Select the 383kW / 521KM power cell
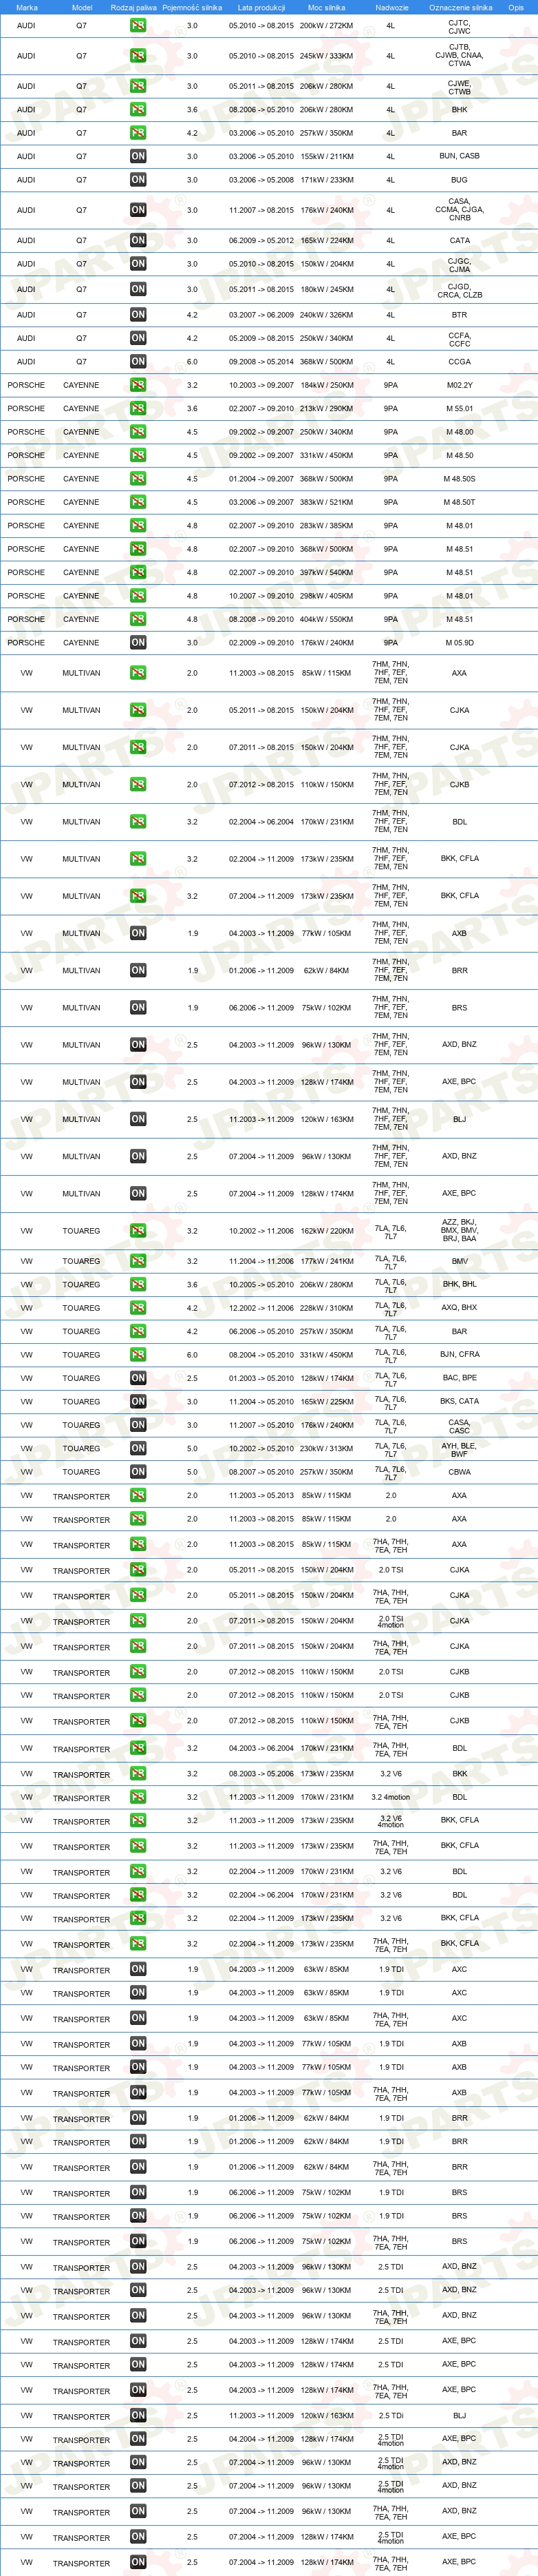Screen dimensions: 538x2576 [326, 502]
